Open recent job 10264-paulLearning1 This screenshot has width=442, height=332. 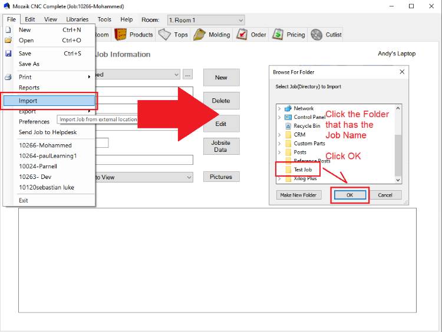(x=48, y=156)
